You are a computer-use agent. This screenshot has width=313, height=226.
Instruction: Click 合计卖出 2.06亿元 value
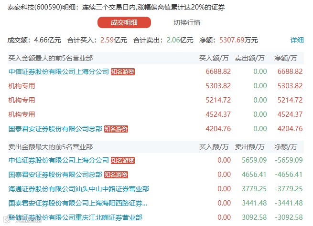pyautogui.click(x=180, y=40)
